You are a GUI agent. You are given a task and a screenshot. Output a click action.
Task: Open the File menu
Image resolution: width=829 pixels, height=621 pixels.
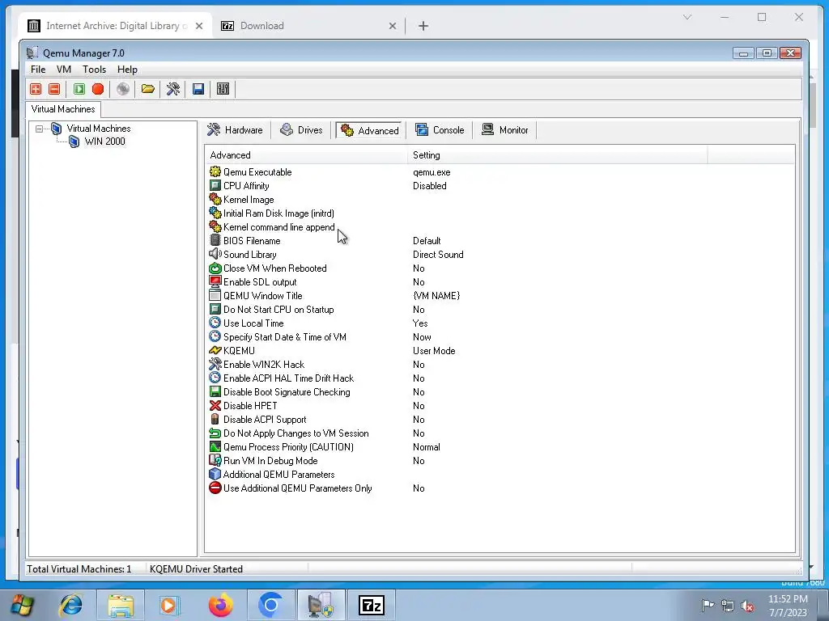tap(38, 70)
